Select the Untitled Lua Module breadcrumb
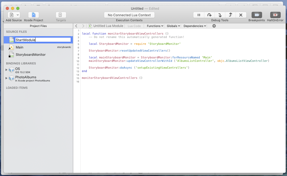Screen dimensions: 287x176 pyautogui.click(x=108, y=26)
